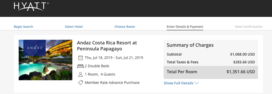Open the Choose Room step
Image resolution: width=272 pixels, height=94 pixels.
[x=124, y=26]
